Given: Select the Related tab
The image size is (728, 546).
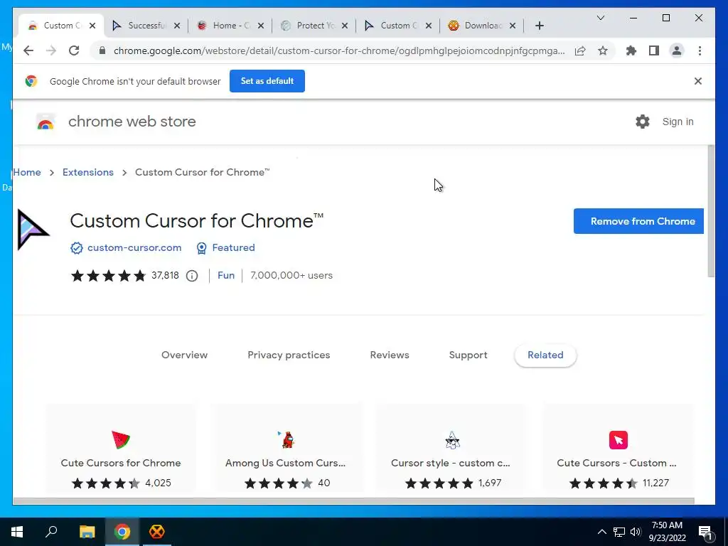Looking at the screenshot, I should (545, 355).
